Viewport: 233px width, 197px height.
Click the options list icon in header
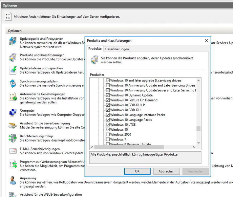8,16
